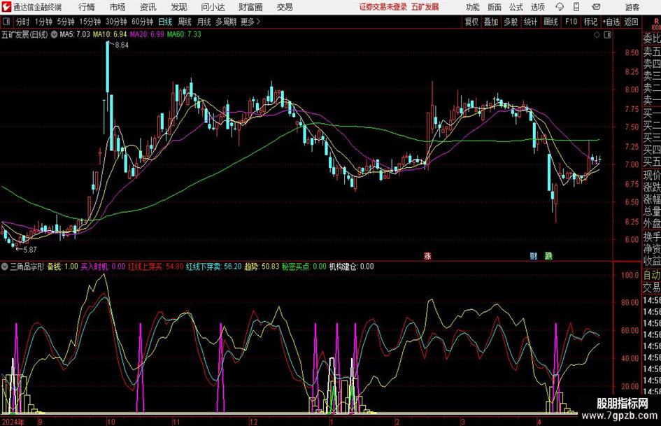Open the 交易 menu
The height and width of the screenshot is (426, 661).
(x=285, y=7)
